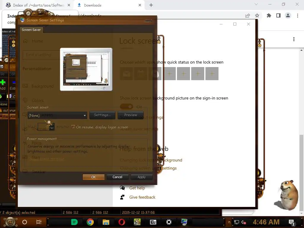Click the monitor preview thumbnail in dialog

[x=86, y=69]
